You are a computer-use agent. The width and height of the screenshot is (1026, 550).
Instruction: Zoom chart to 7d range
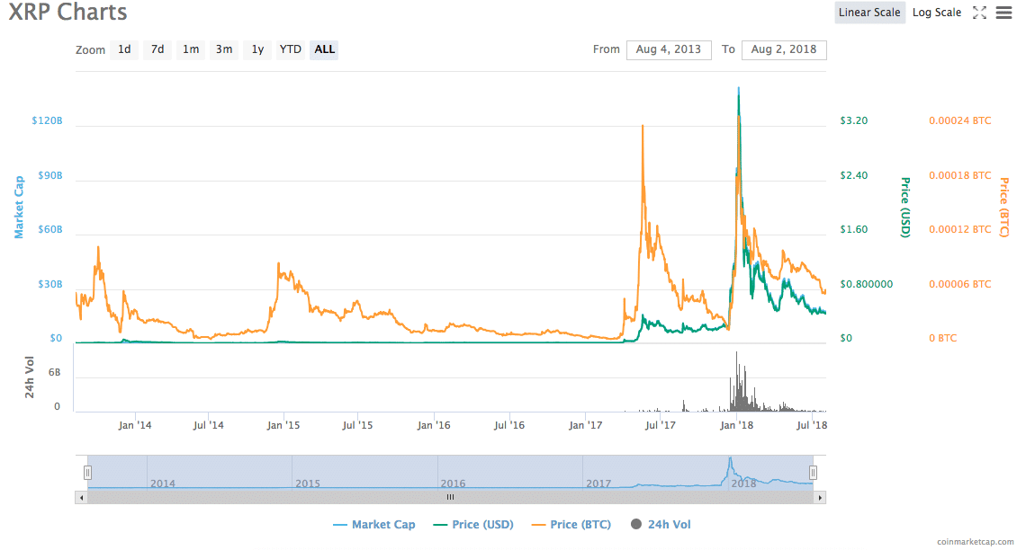coord(157,49)
